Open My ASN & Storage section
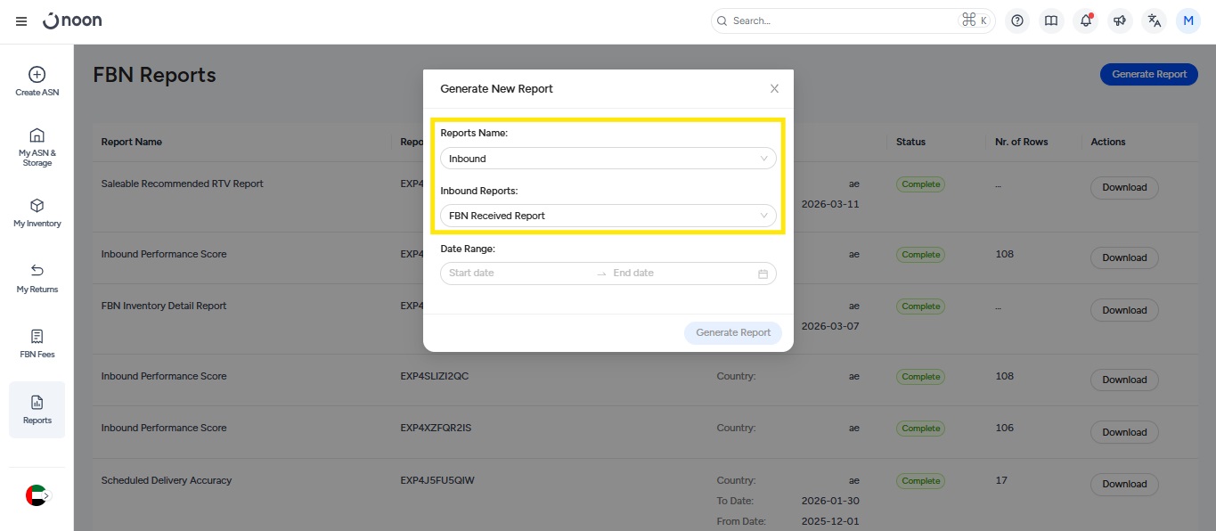The width and height of the screenshot is (1216, 531). click(37, 147)
